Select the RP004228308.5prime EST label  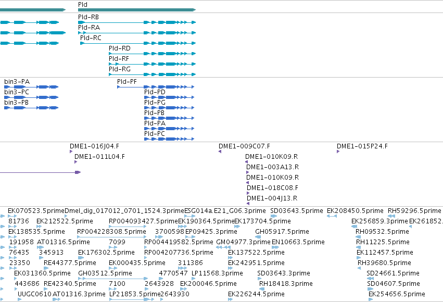click(111, 232)
